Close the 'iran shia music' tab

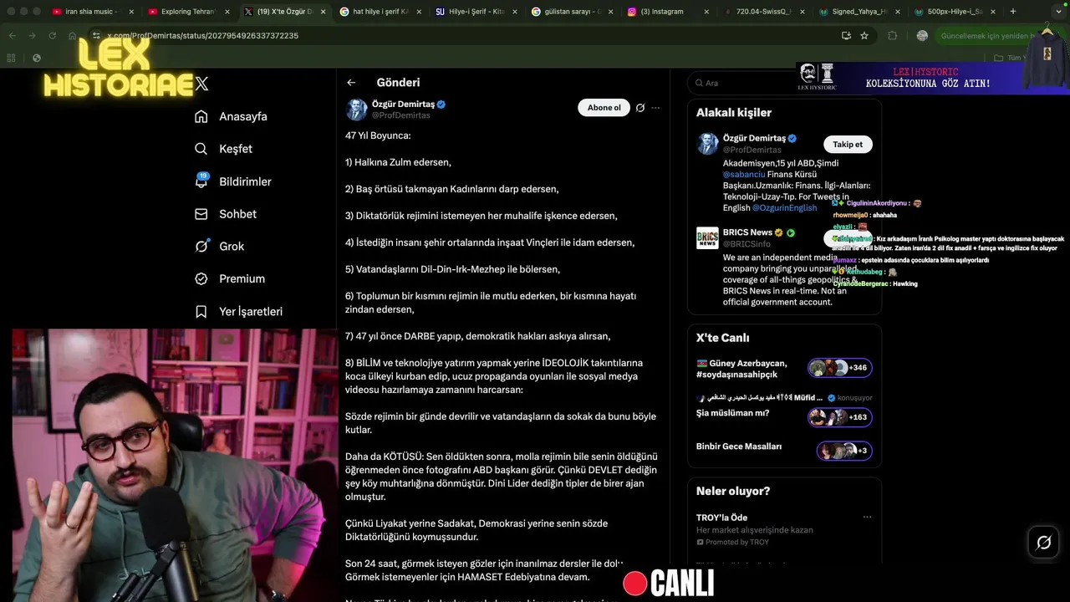131,12
